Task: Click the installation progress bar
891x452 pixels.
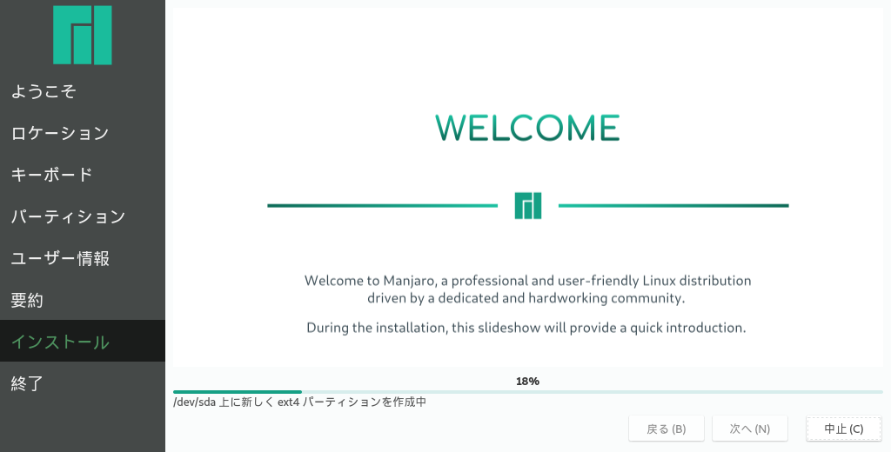Action: (528, 392)
